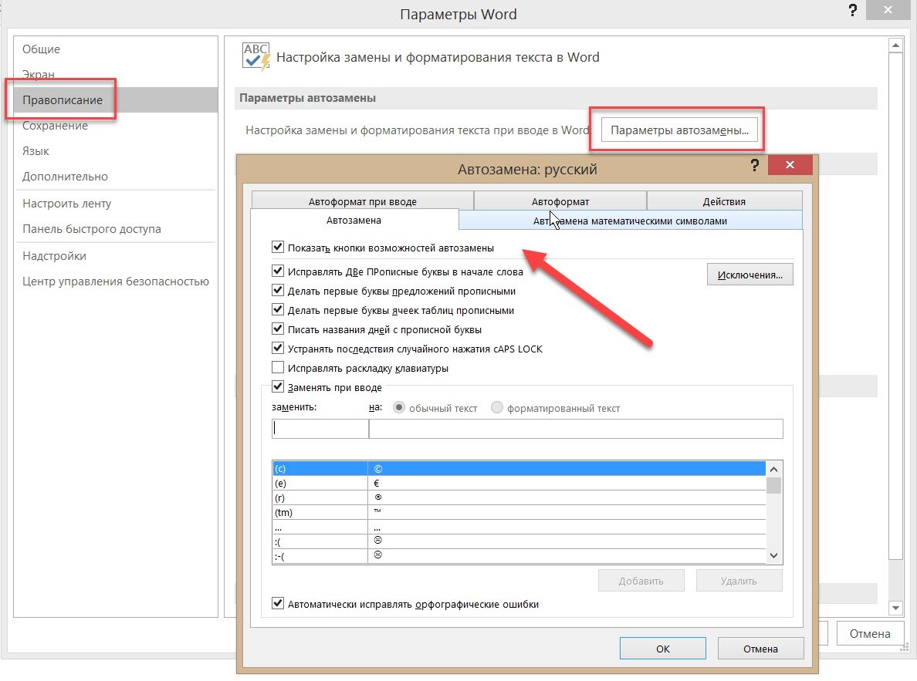Switch to Действия tab
Image resolution: width=917 pixels, height=681 pixels.
pos(724,201)
